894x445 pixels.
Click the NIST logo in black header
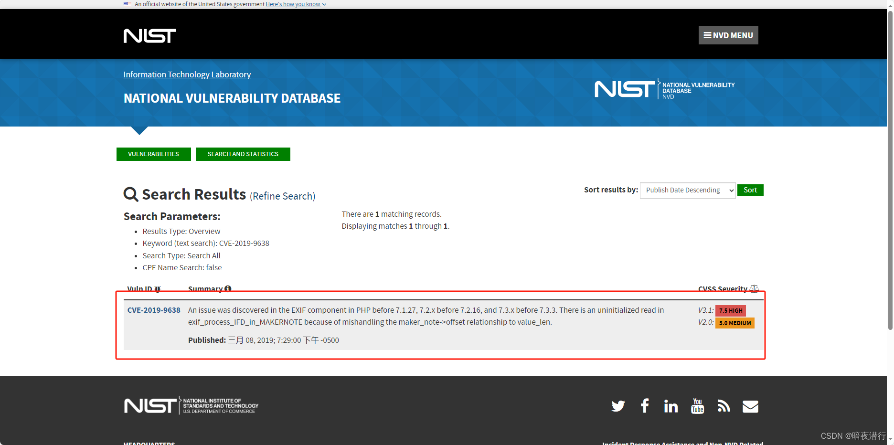(150, 36)
